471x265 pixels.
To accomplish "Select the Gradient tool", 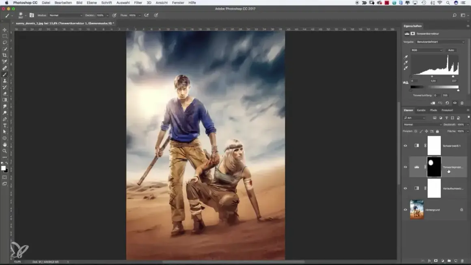I will pyautogui.click(x=4, y=100).
